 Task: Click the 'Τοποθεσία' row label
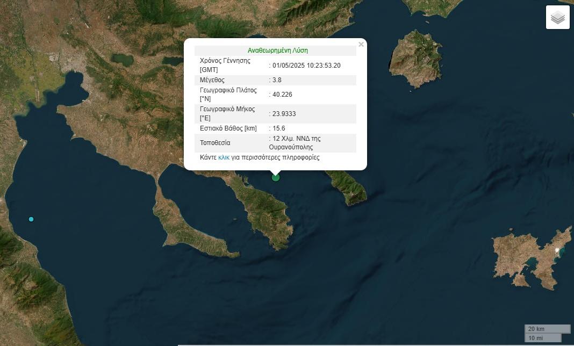[x=215, y=143]
